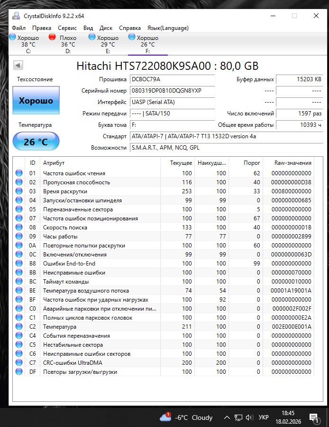Click status orb for Включения/отключения
Image resolution: width=329 pixels, height=427 pixels.
click(19, 255)
